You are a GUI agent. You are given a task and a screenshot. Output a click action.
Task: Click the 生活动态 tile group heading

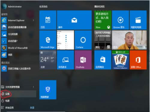click(x=43, y=7)
